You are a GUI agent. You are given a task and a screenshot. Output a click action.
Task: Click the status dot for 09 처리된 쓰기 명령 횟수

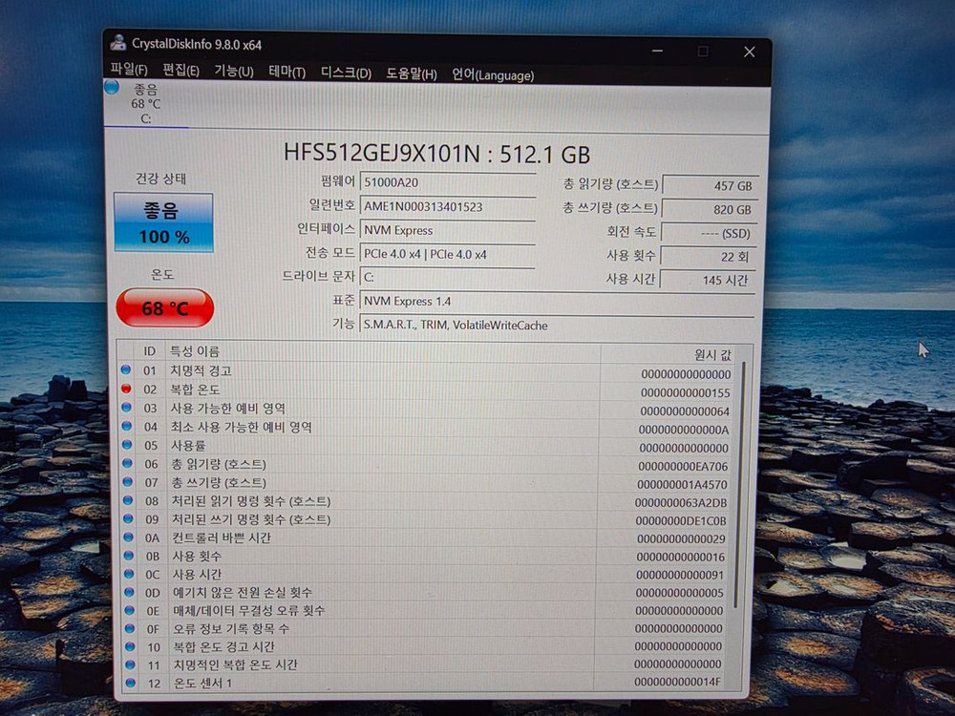pos(129,518)
